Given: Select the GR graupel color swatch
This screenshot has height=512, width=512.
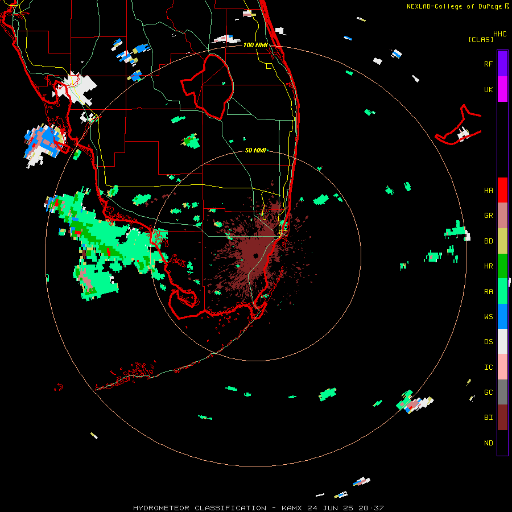Looking at the screenshot, I should (502, 216).
